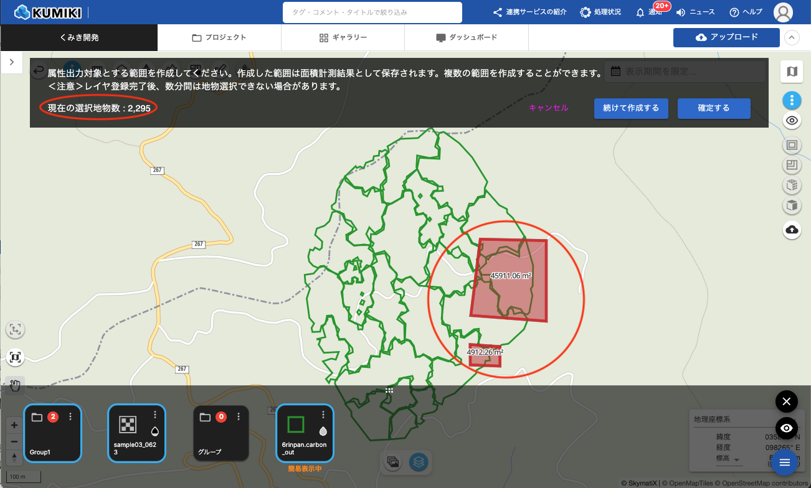Switch to the ギャラリー tab
The height and width of the screenshot is (488, 811).
click(343, 37)
